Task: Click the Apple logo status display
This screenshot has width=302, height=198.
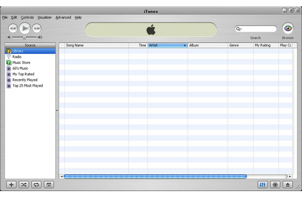Action: pyautogui.click(x=151, y=30)
